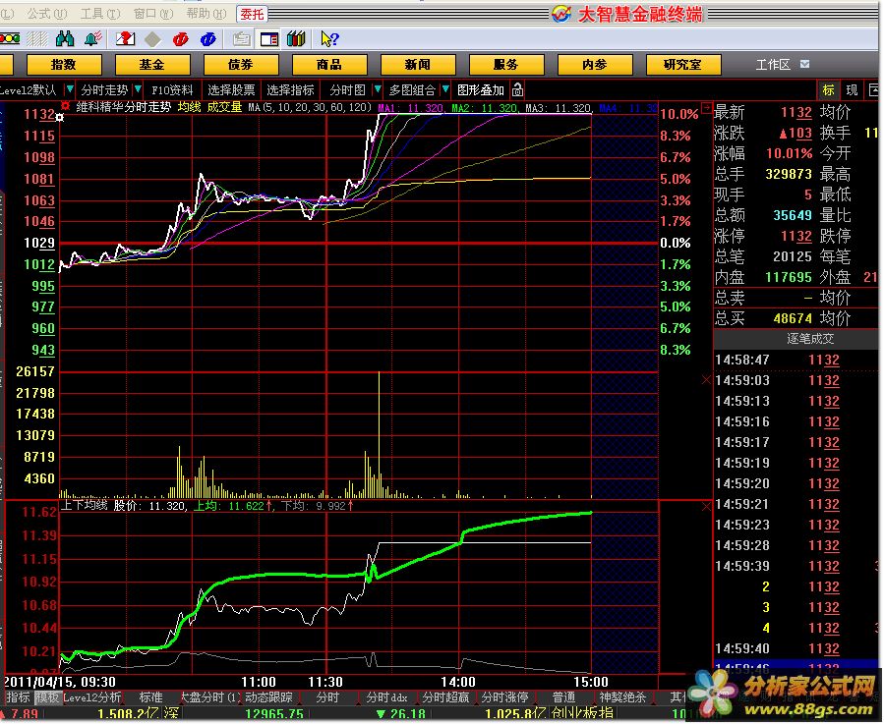
Task: Switch to 标准 bottom tab
Action: point(150,697)
